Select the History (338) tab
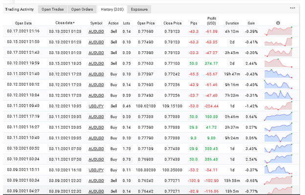The image size is (305, 195). 112,9
